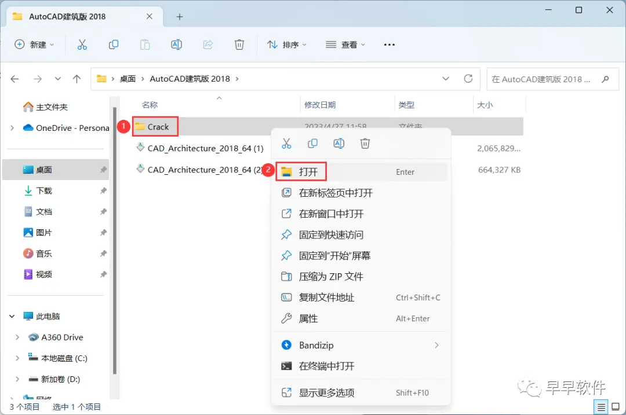Click the search magnifier icon
This screenshot has height=415, width=626.
(x=605, y=79)
